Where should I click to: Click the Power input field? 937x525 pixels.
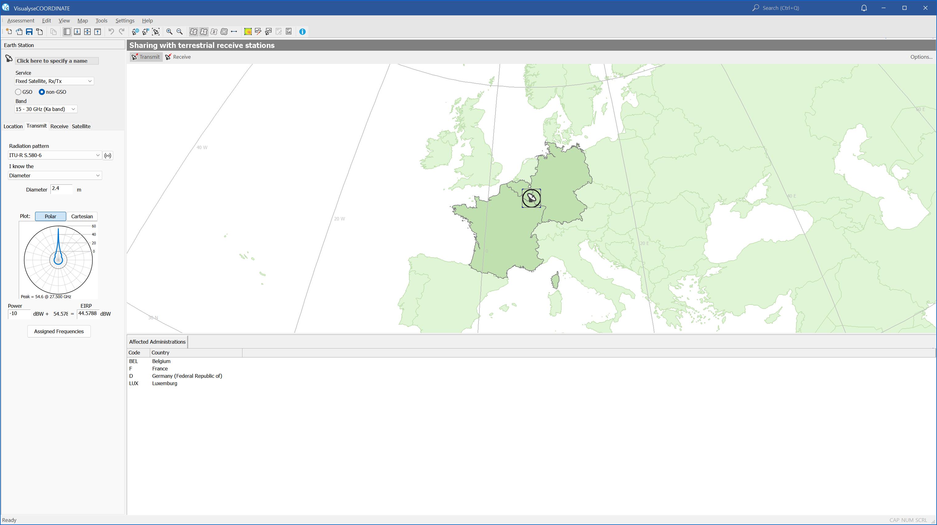[x=19, y=314]
